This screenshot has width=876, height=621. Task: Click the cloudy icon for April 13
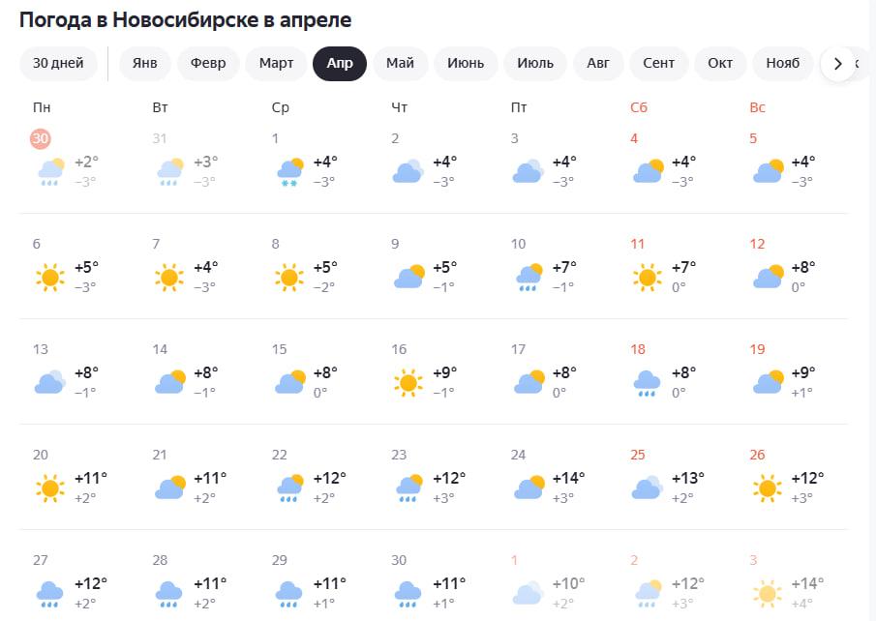click(49, 383)
